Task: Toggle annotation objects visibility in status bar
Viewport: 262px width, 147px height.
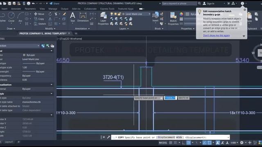Action: click(x=217, y=143)
